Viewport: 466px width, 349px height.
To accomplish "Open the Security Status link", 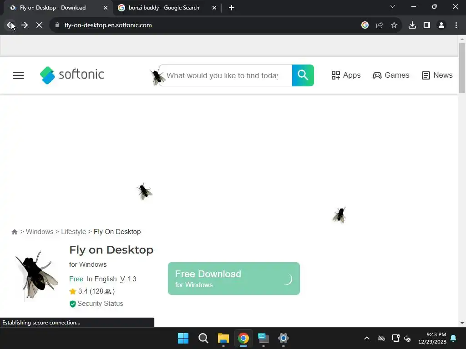I will pyautogui.click(x=96, y=304).
